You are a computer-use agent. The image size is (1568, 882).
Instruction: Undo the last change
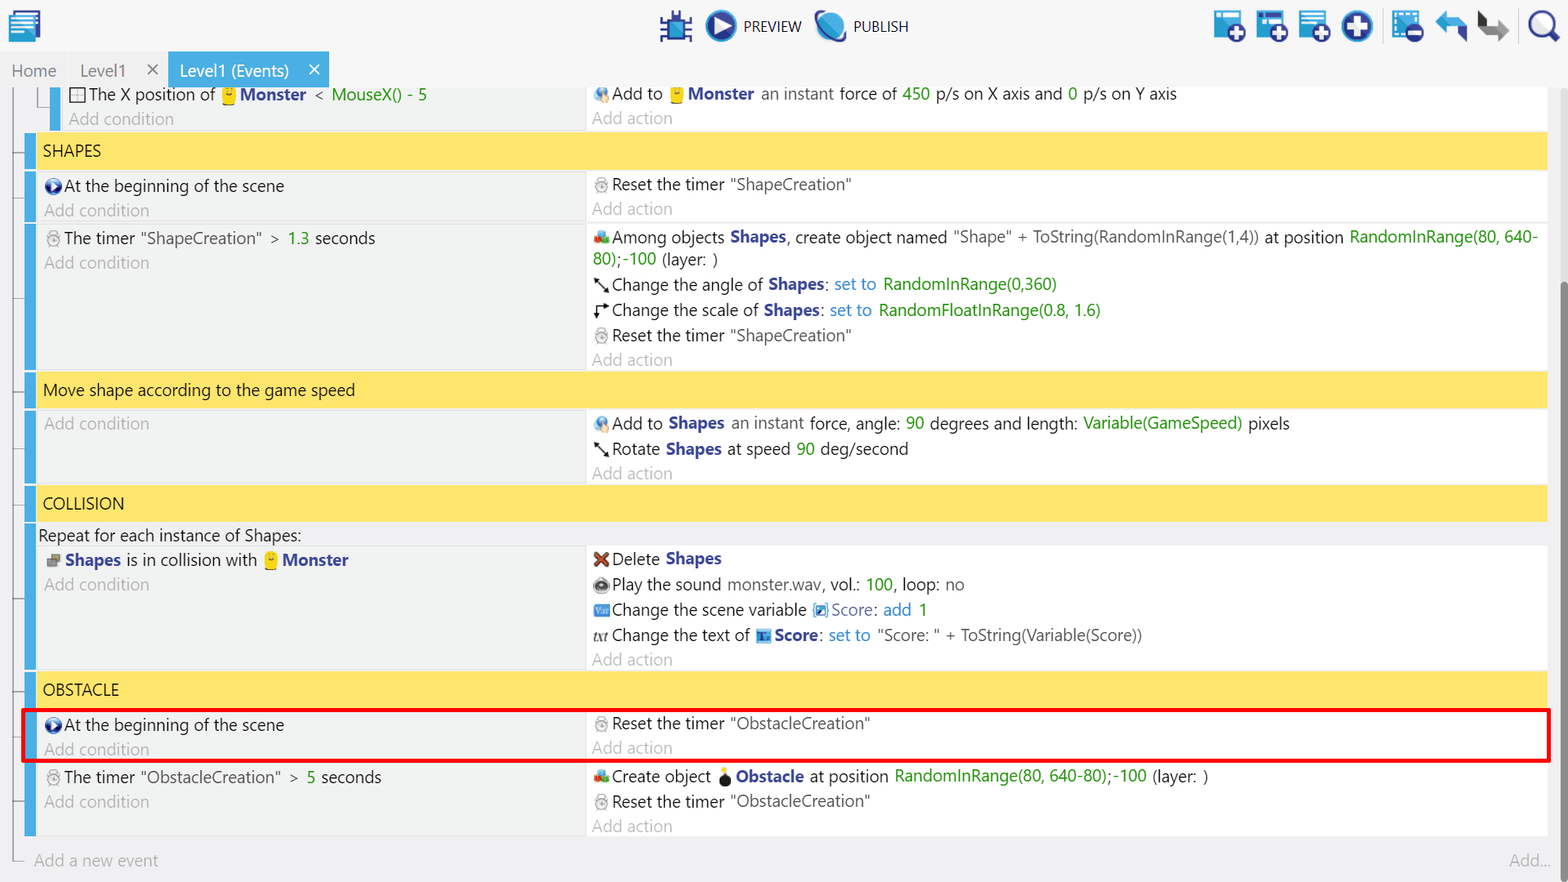point(1451,26)
